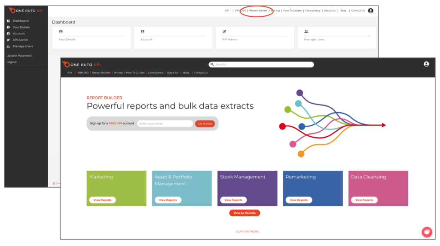The width and height of the screenshot is (440, 246).
Task: Click About Us in front window nav
Action: pyautogui.click(x=172, y=73)
